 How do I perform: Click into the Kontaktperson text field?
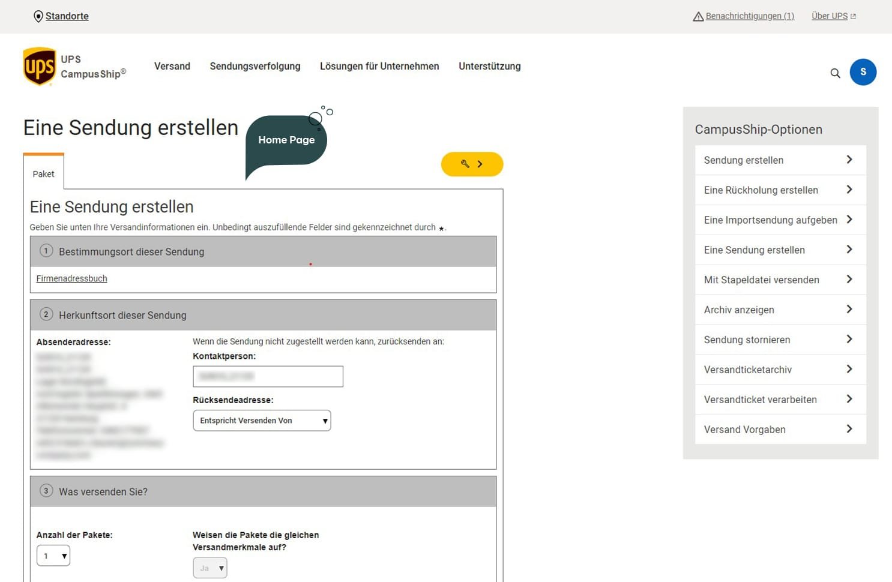(268, 376)
